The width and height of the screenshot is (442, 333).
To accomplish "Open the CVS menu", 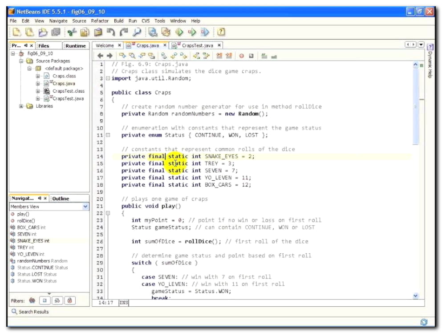I will tap(146, 21).
